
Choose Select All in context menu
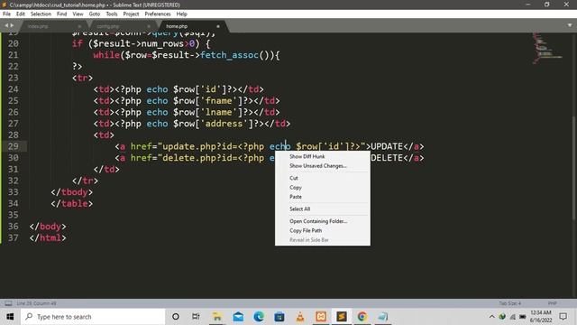[x=323, y=209]
